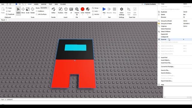The width and height of the screenshot is (192, 108).
Task: Choose Group As a Model
Action: pyautogui.click(x=175, y=21)
